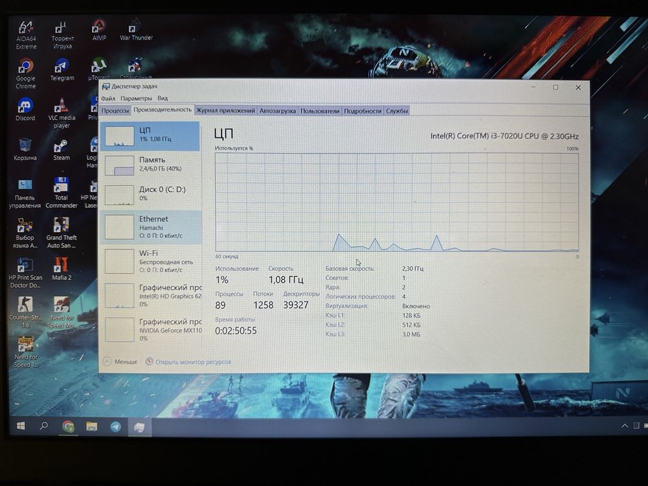Launch Grand Theft Auto San Andreas icon
This screenshot has height=486, width=648.
61,233
